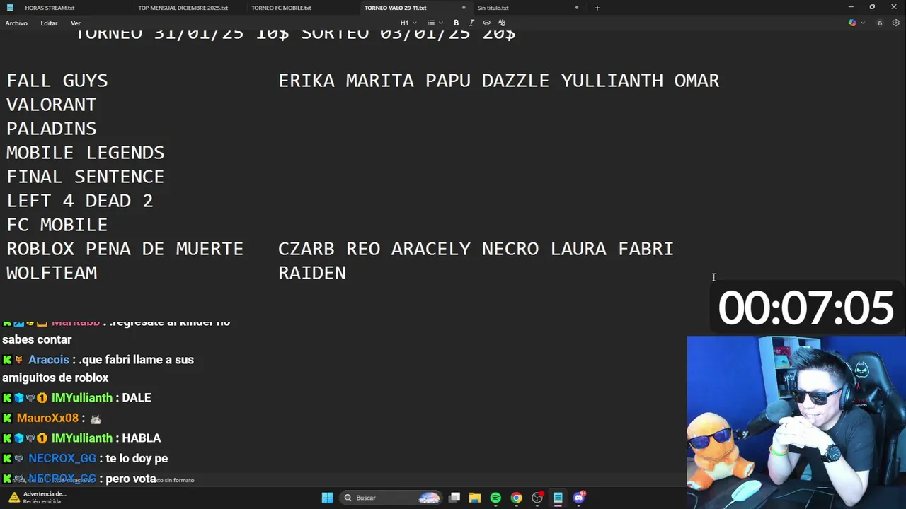Click the name ERIKA in Fall Guys row
Image resolution: width=906 pixels, height=509 pixels.
[306, 81]
